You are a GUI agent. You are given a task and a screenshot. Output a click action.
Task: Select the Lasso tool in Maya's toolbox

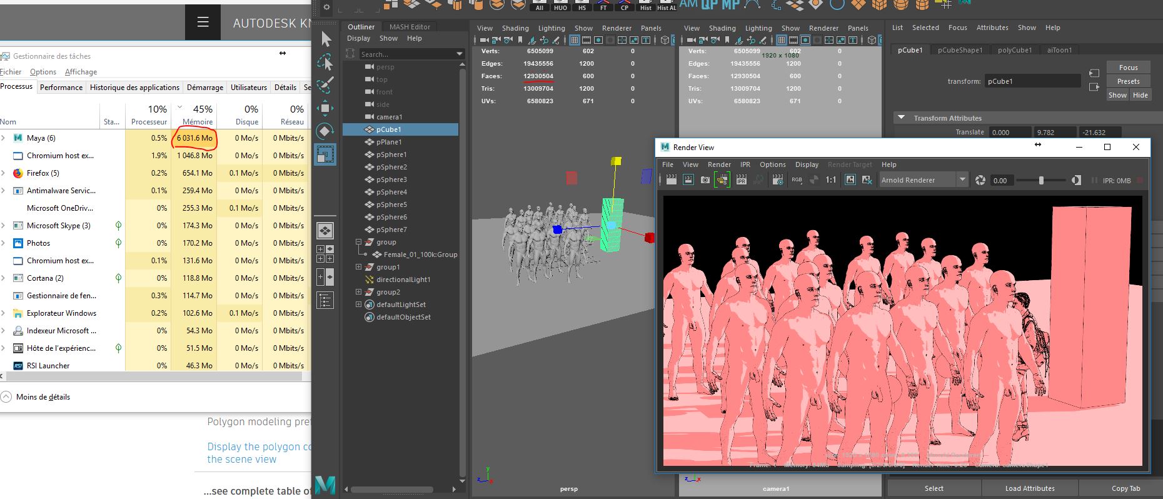pyautogui.click(x=325, y=62)
